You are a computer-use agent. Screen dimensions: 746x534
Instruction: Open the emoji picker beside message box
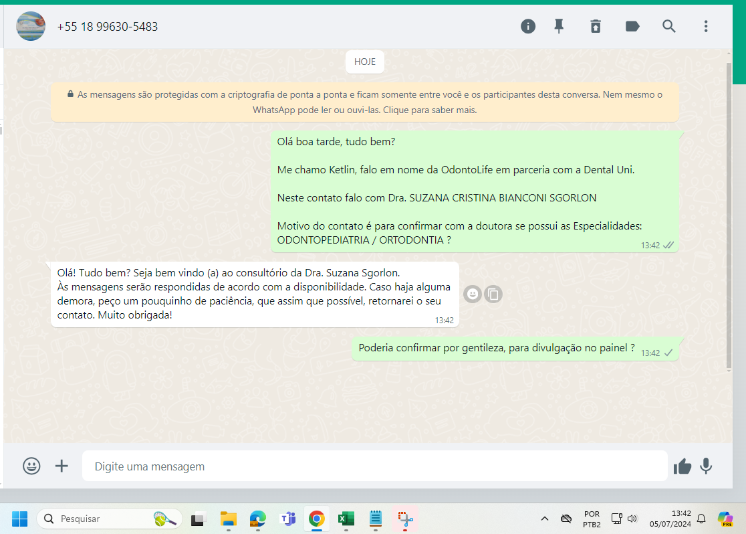[x=31, y=466]
